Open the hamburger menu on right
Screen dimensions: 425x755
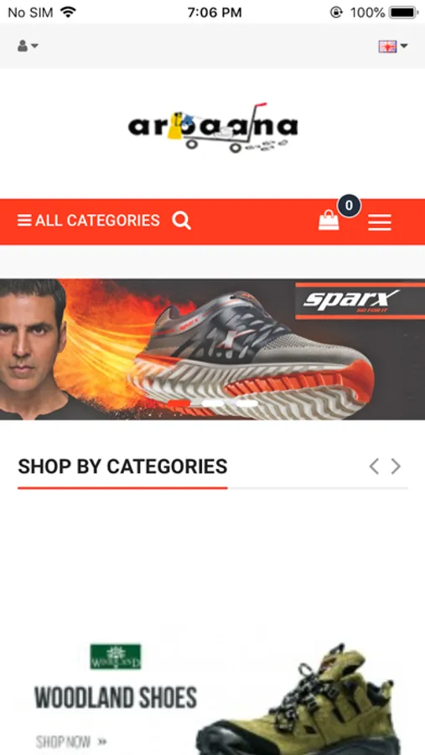380,222
